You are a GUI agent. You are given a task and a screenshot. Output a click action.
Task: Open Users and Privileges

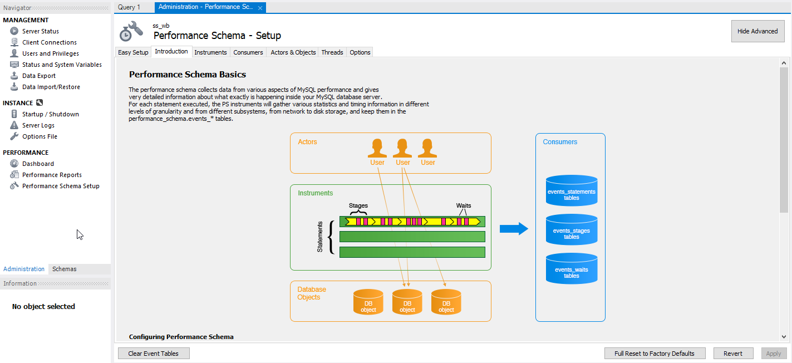click(51, 53)
